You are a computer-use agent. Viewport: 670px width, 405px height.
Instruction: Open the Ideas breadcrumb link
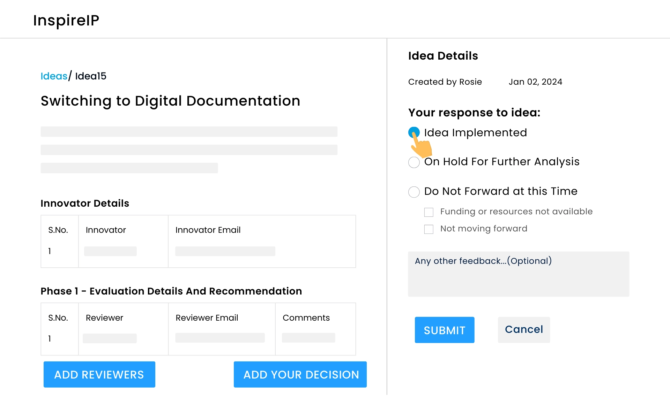(x=54, y=76)
